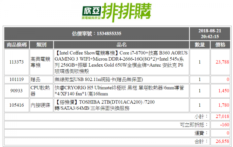Click the 小計 label

[201, 116]
